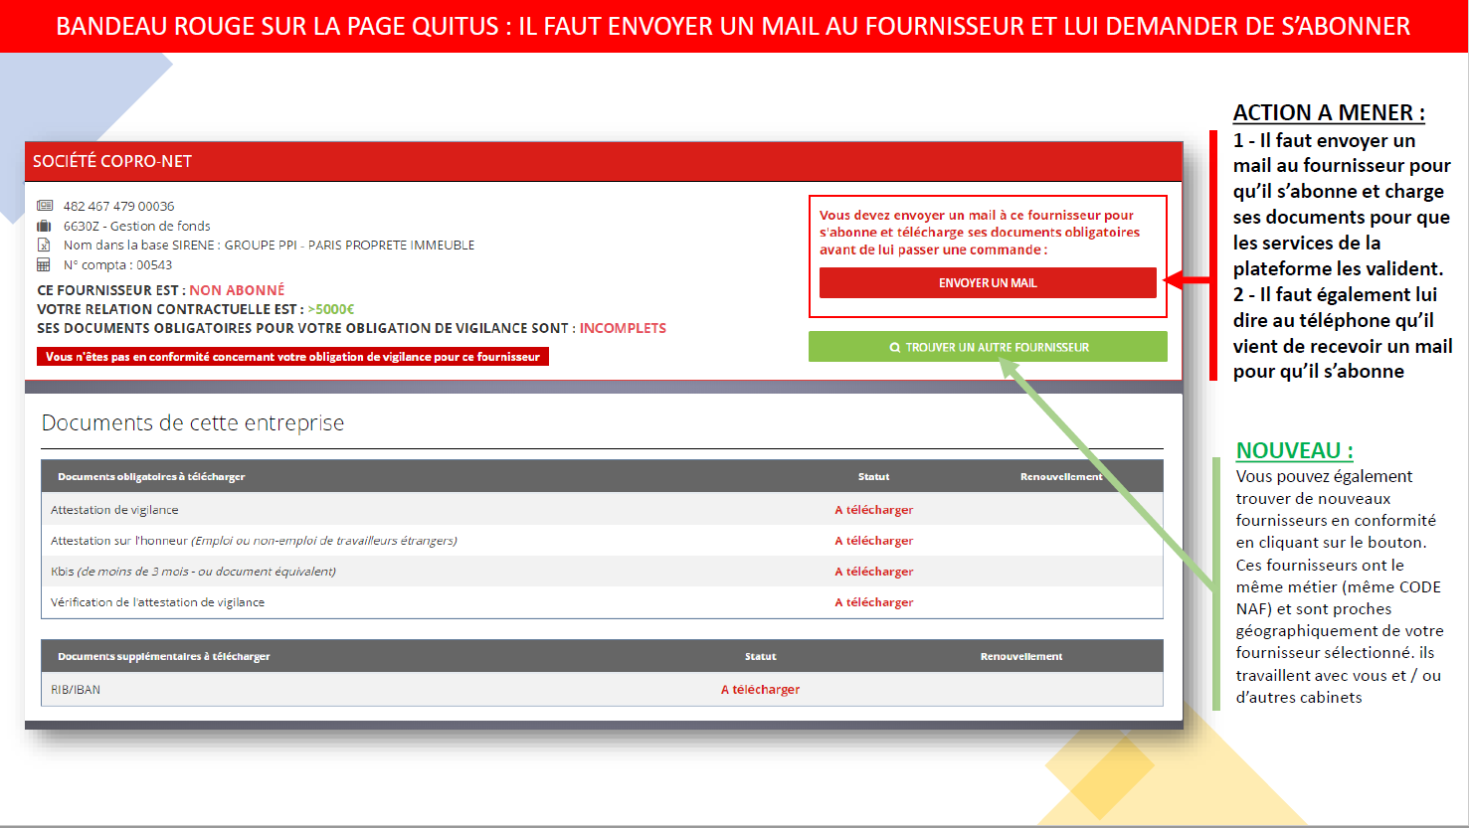Screen dimensions: 1470x828
Task: Click Renouvellement header in the obligatoires table
Action: (1061, 477)
